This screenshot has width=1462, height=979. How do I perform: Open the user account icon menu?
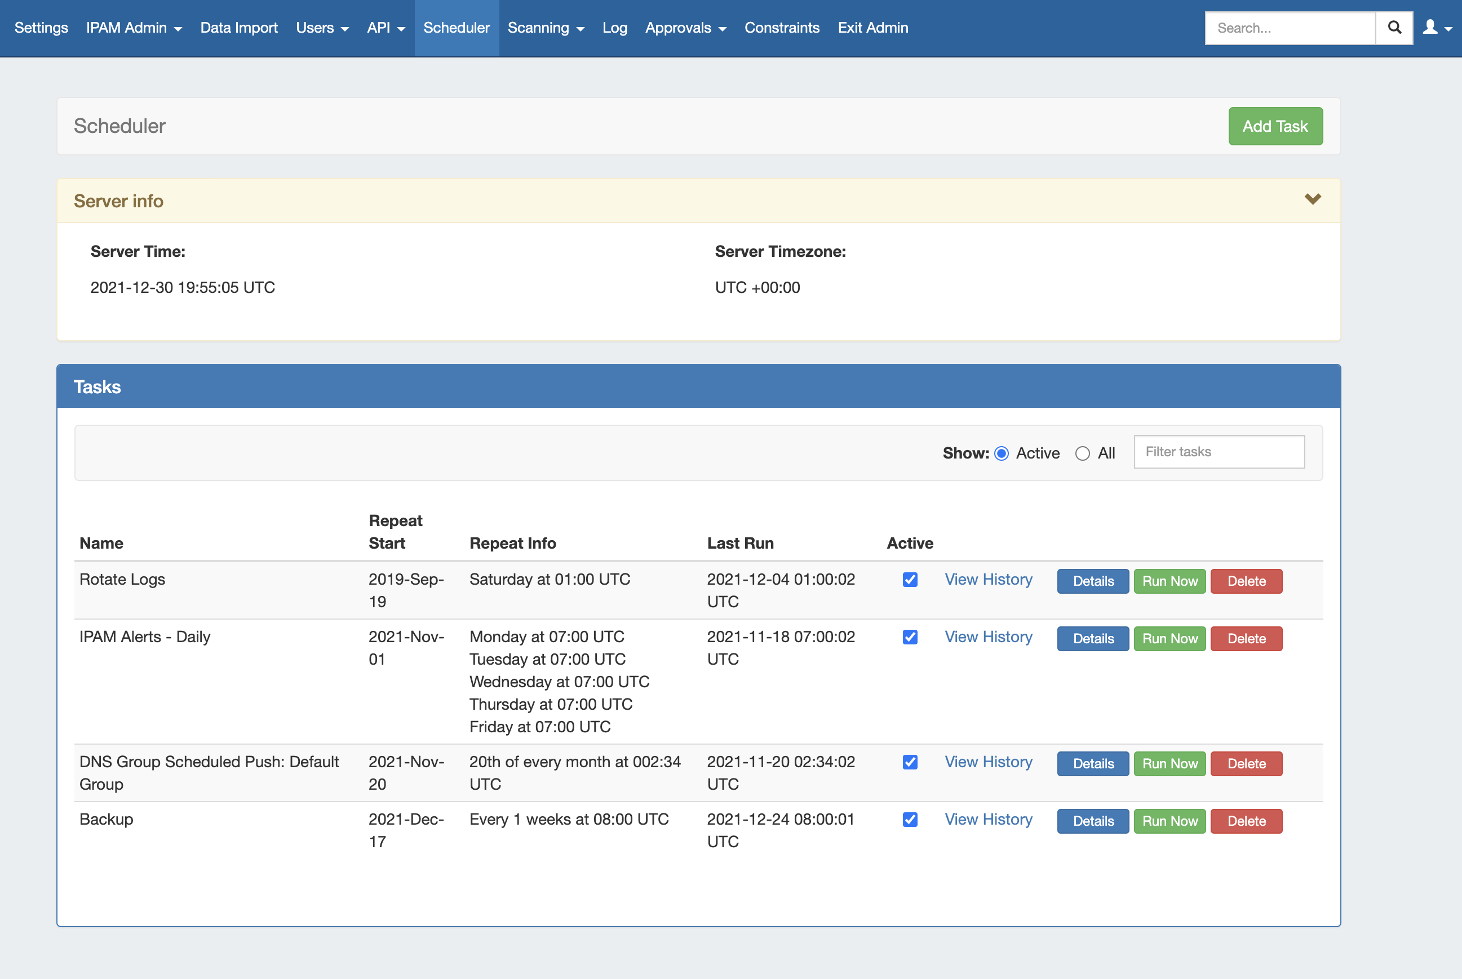pyautogui.click(x=1437, y=28)
